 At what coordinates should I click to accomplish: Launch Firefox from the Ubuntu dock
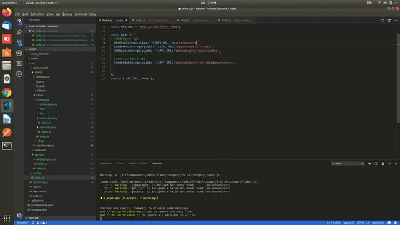click(7, 12)
